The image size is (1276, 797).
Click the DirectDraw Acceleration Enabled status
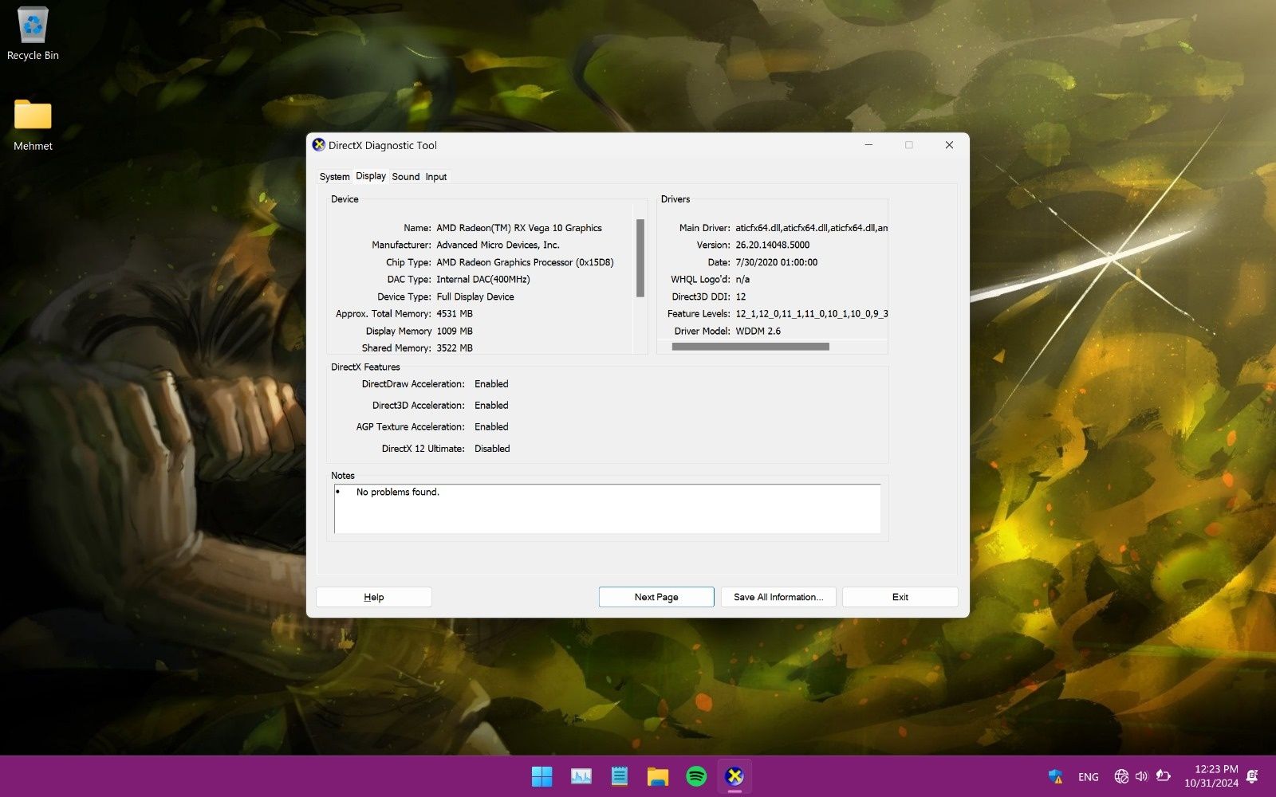pyautogui.click(x=491, y=384)
